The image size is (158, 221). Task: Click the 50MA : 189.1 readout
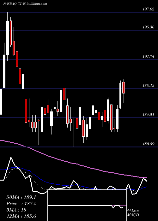tap(21, 197)
